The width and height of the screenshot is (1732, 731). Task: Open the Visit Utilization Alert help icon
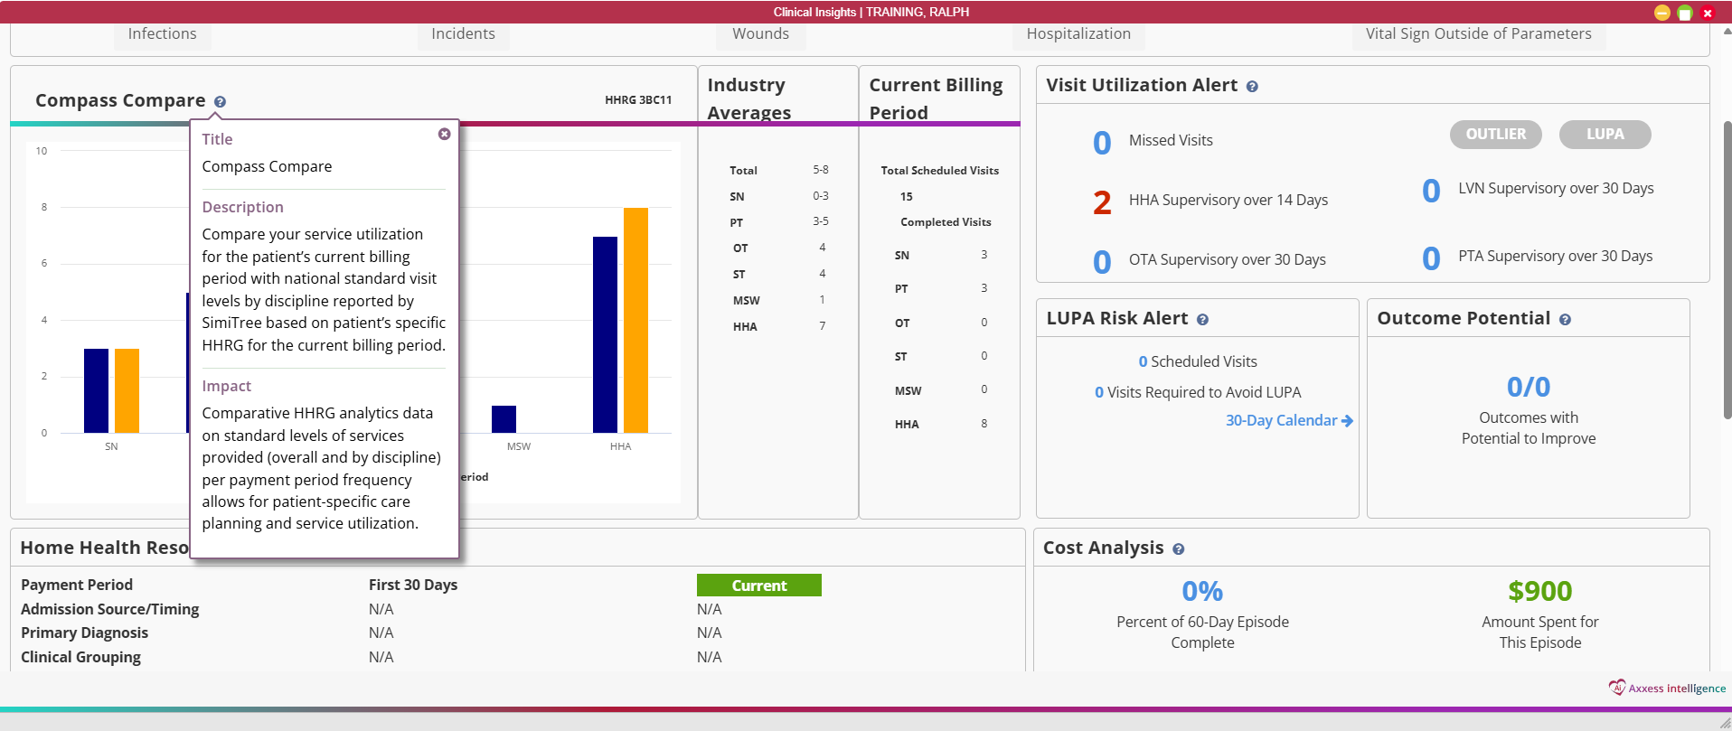point(1252,87)
